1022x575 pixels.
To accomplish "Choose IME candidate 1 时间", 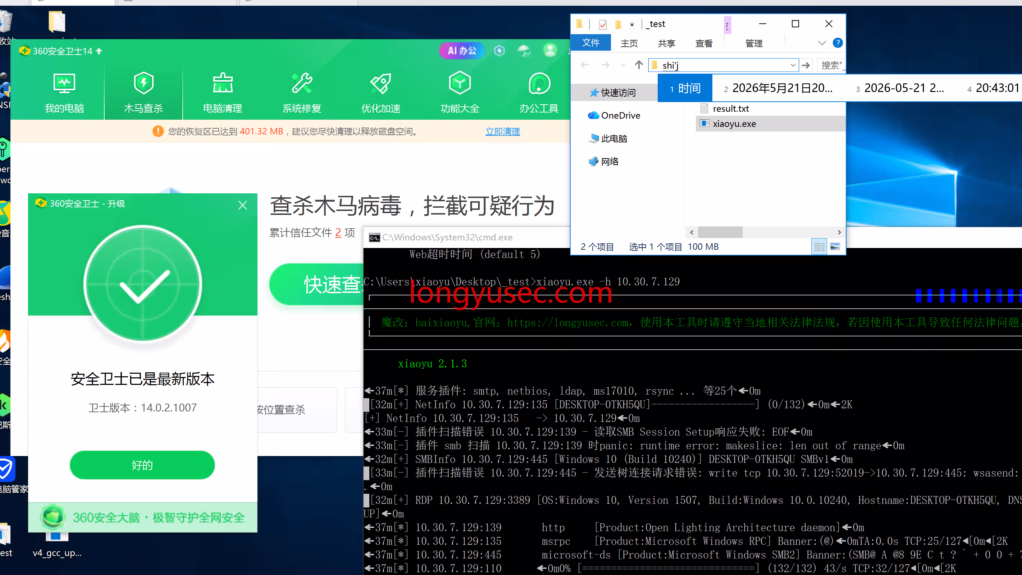I will click(685, 88).
